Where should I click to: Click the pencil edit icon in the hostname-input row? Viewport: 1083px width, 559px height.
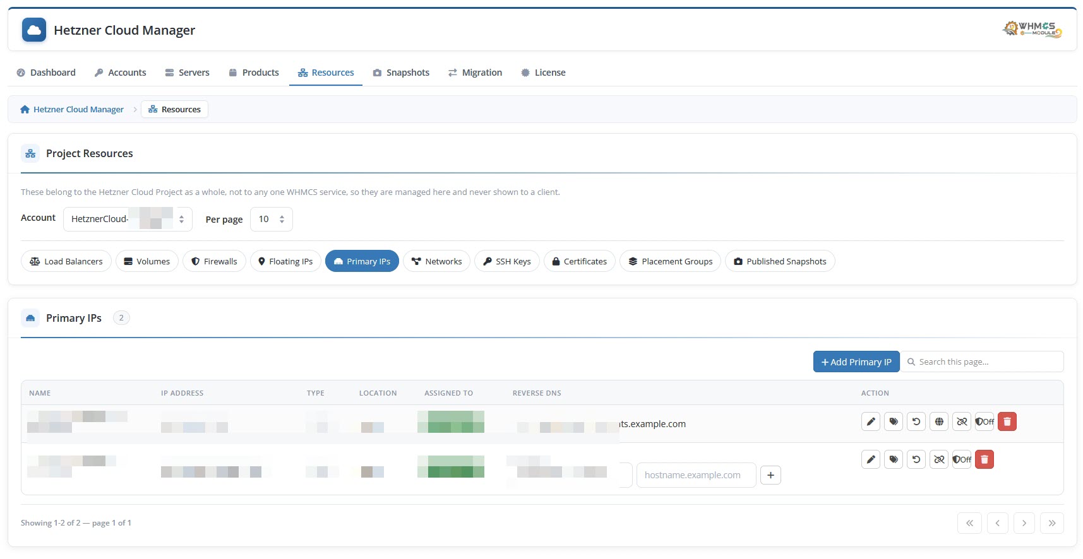[x=871, y=459]
